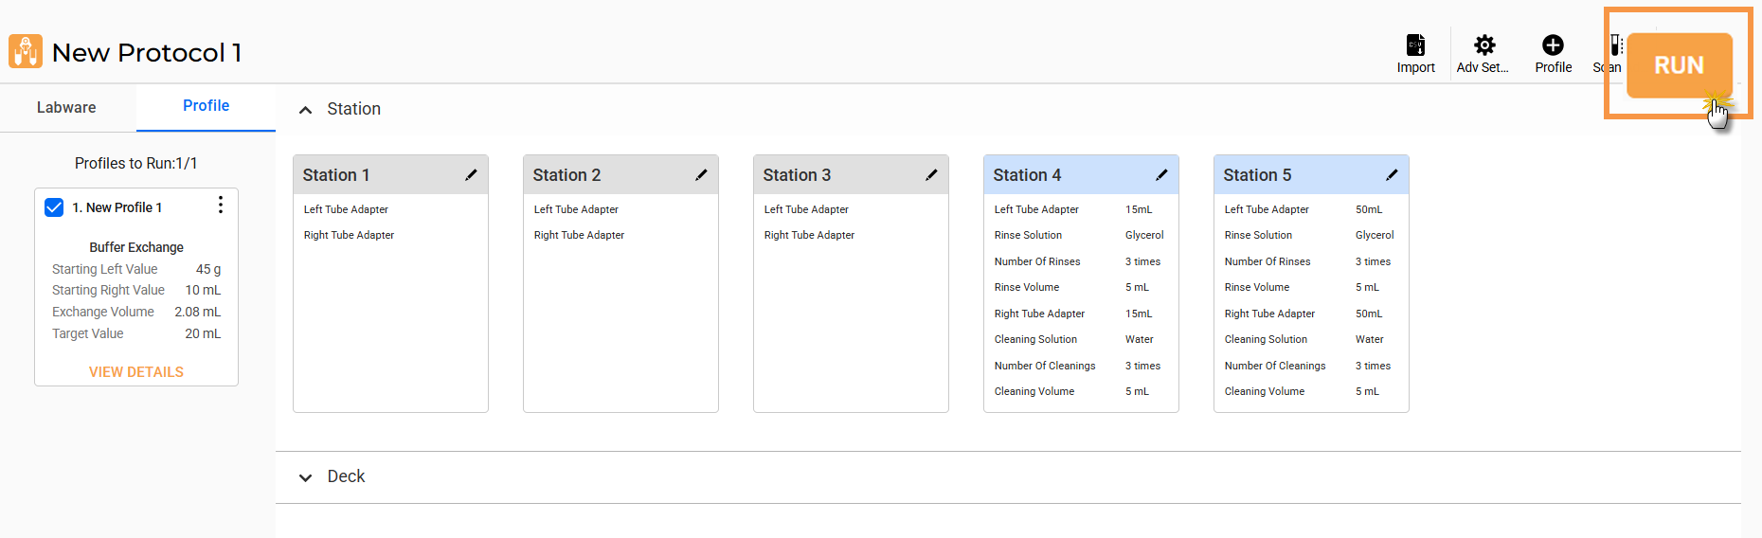Open New Profile 1 three-dot menu
Image resolution: width=1762 pixels, height=538 pixels.
point(221,206)
